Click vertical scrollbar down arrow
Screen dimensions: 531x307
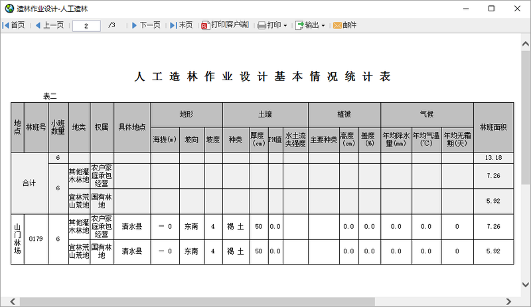pyautogui.click(x=526, y=284)
